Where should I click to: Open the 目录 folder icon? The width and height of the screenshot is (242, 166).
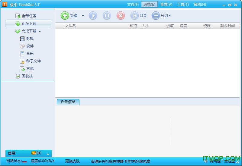pos(134,16)
